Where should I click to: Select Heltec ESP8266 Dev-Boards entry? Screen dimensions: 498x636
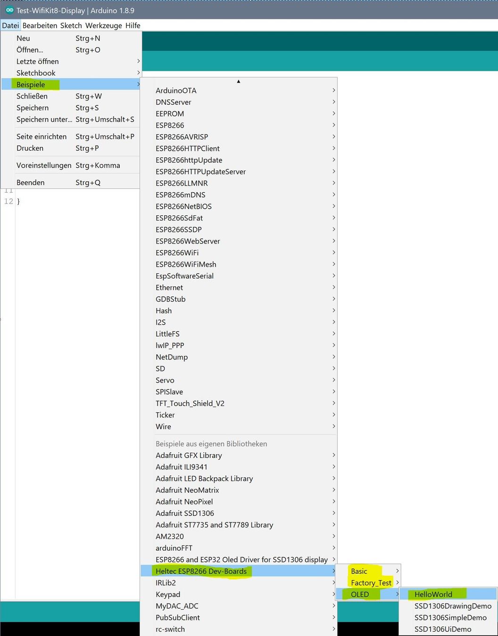point(239,571)
